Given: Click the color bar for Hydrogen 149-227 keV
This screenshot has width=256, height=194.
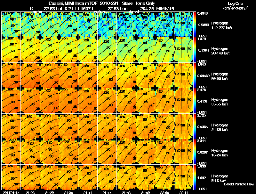Looking at the screenshot, I should 195,25.
